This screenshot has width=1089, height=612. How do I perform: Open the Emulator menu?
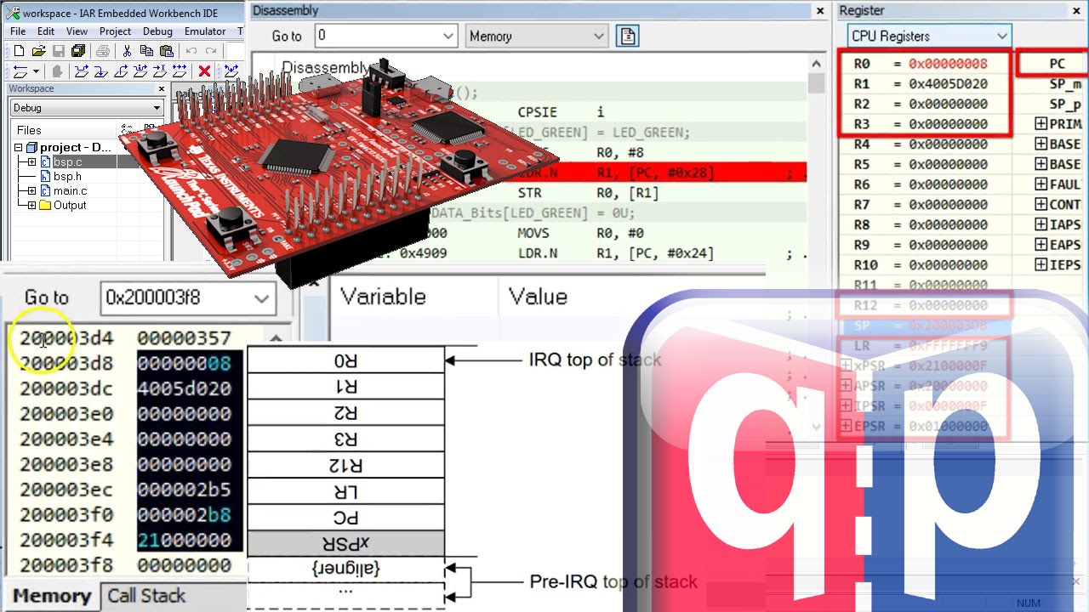coord(205,31)
